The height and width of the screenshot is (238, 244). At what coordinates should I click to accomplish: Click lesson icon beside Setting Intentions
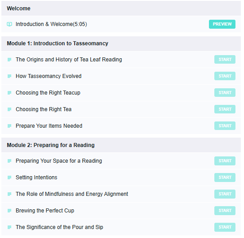click(x=9, y=177)
